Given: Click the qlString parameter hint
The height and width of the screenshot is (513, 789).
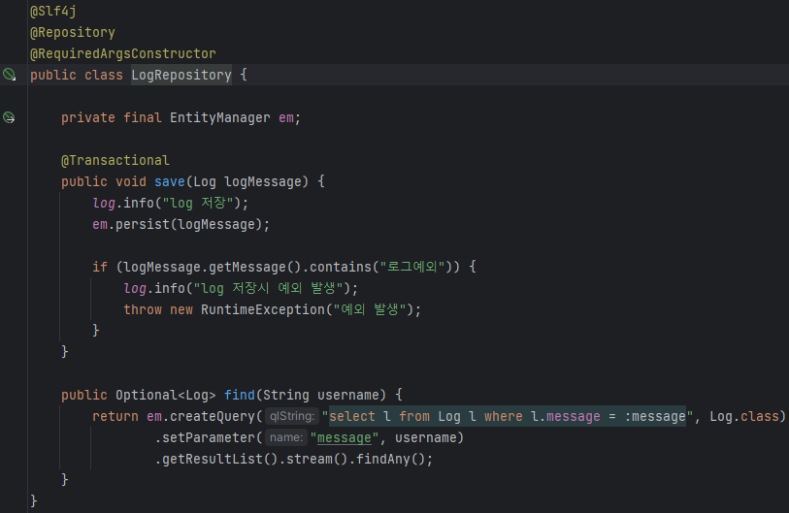Looking at the screenshot, I should tap(292, 416).
